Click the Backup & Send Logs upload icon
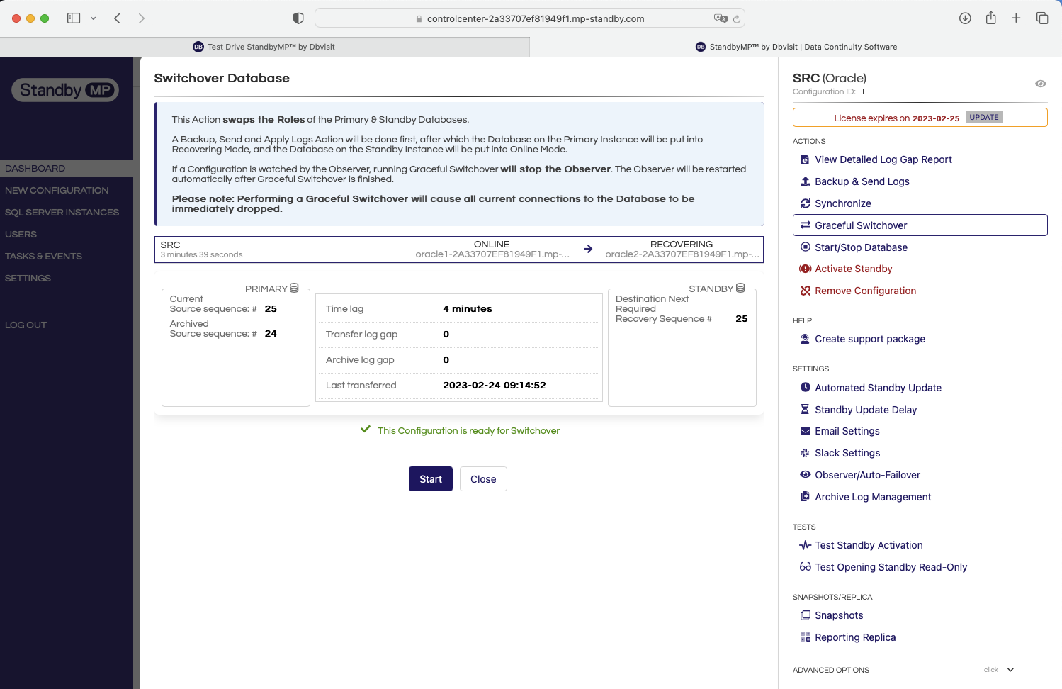 [x=805, y=181]
